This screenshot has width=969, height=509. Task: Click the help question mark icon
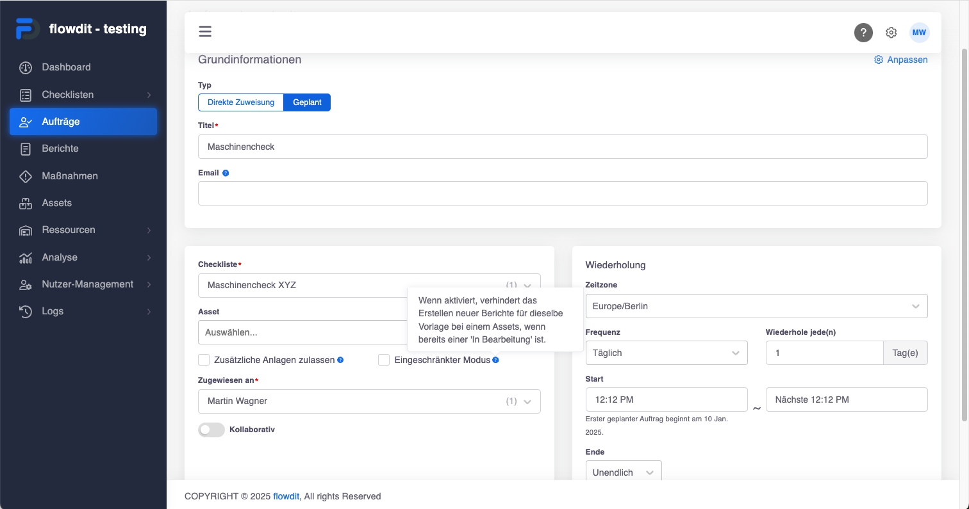[863, 33]
